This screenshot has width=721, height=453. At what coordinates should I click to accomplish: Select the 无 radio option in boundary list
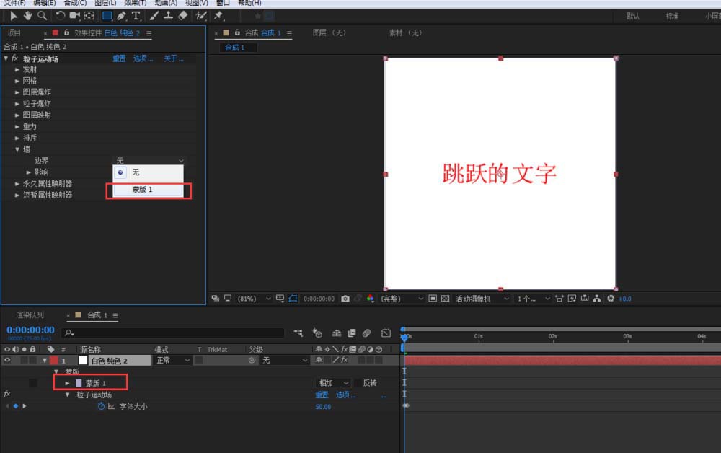[x=120, y=173]
